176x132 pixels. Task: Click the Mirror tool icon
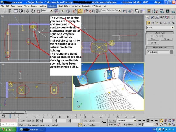(x=125, y=11)
